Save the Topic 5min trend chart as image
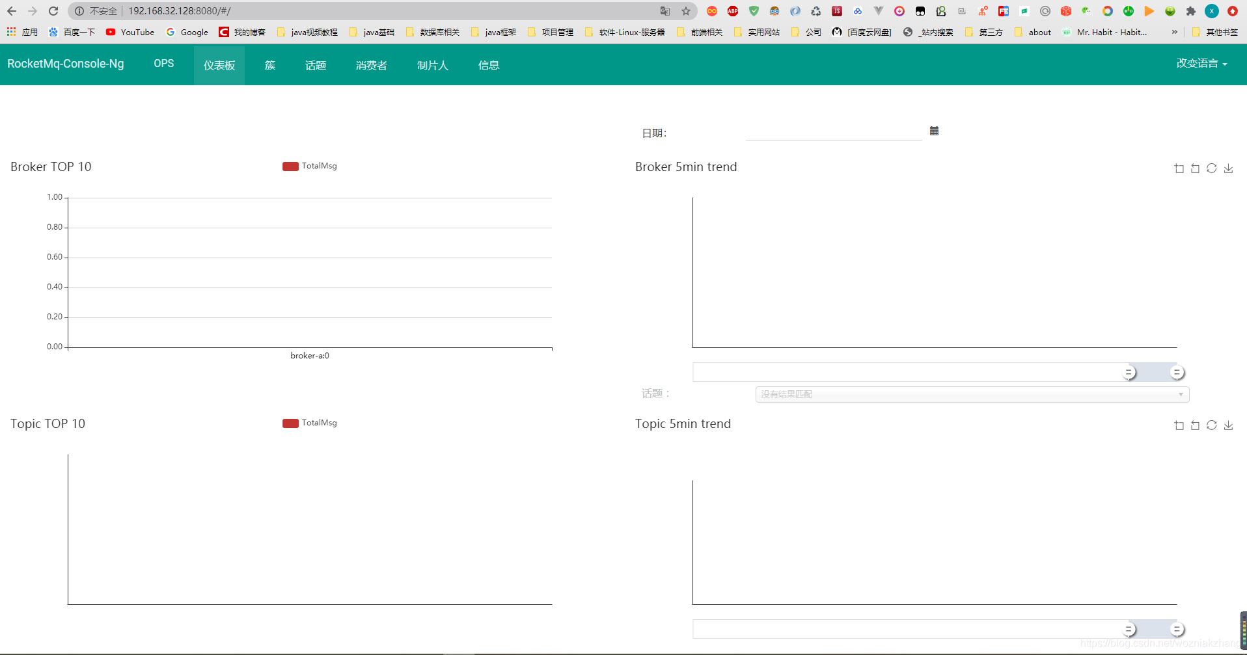Image resolution: width=1247 pixels, height=655 pixels. coord(1229,425)
